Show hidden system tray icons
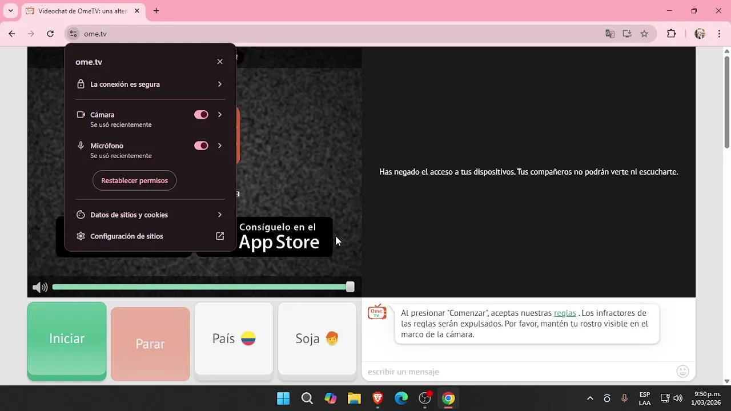 (590, 398)
